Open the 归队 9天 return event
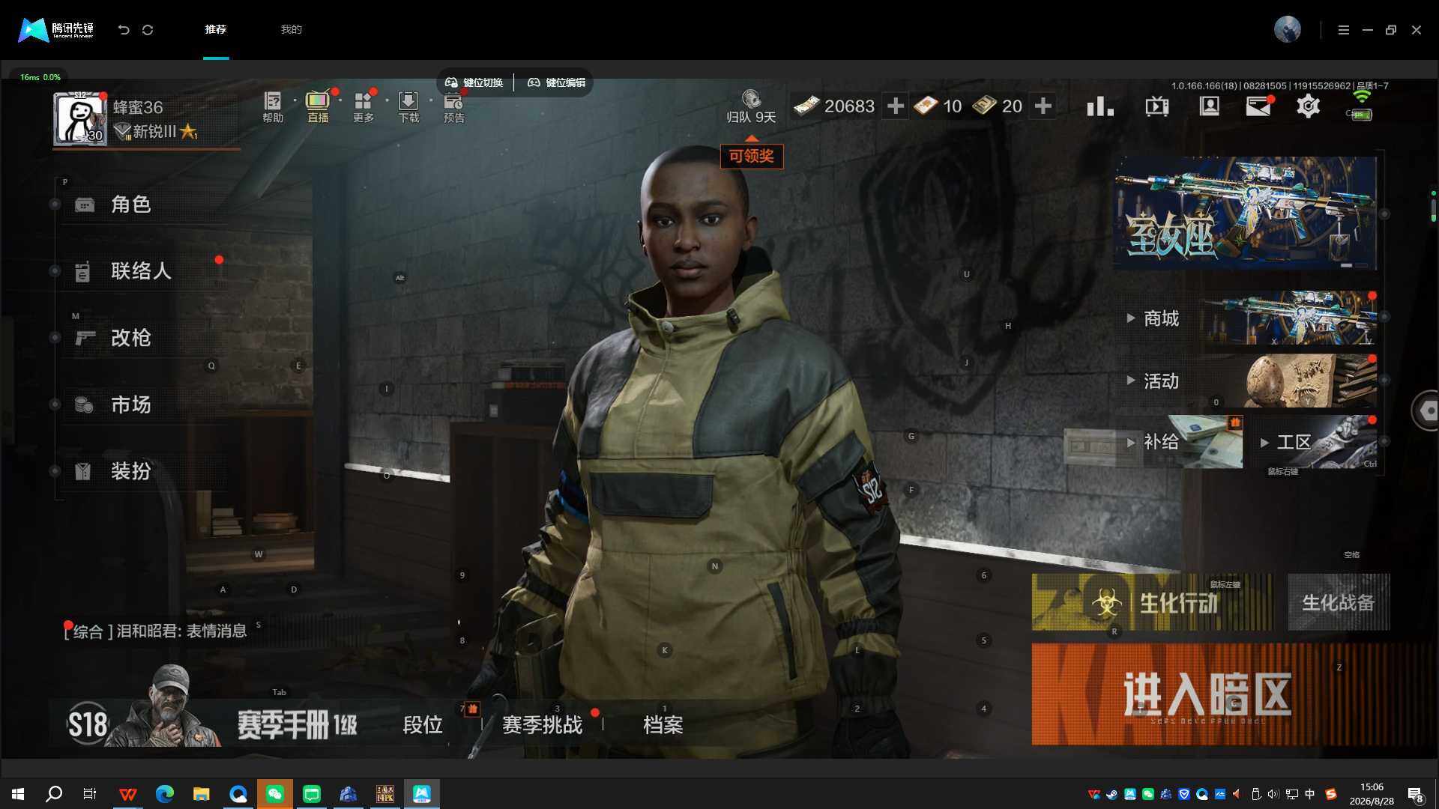The image size is (1439, 809). (751, 106)
